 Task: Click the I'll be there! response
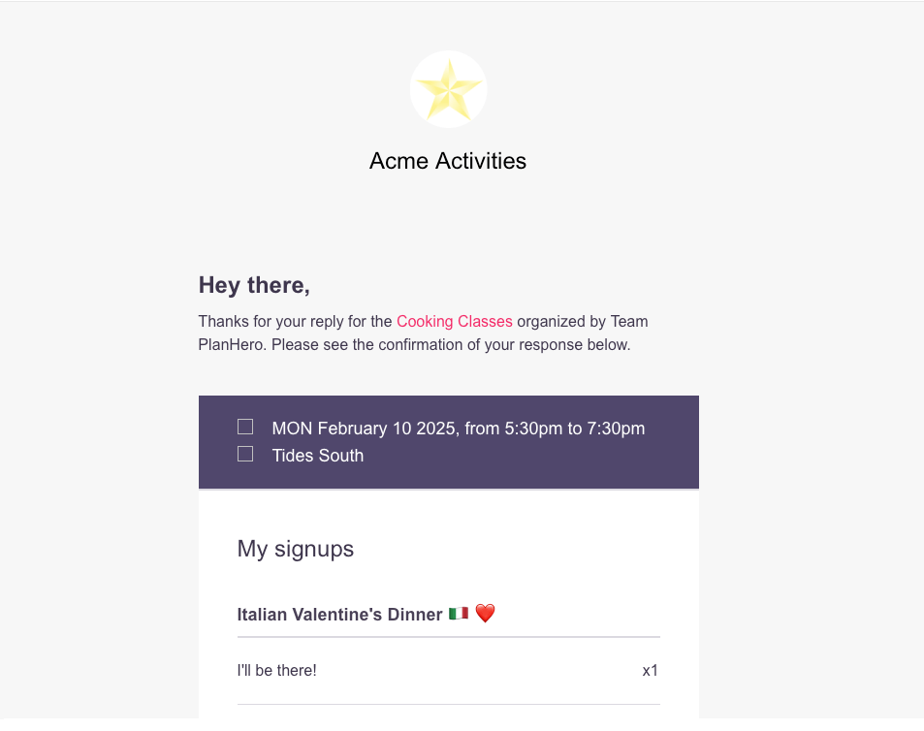[276, 670]
